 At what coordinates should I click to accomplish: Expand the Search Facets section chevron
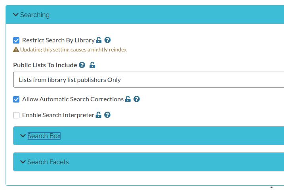(23, 161)
